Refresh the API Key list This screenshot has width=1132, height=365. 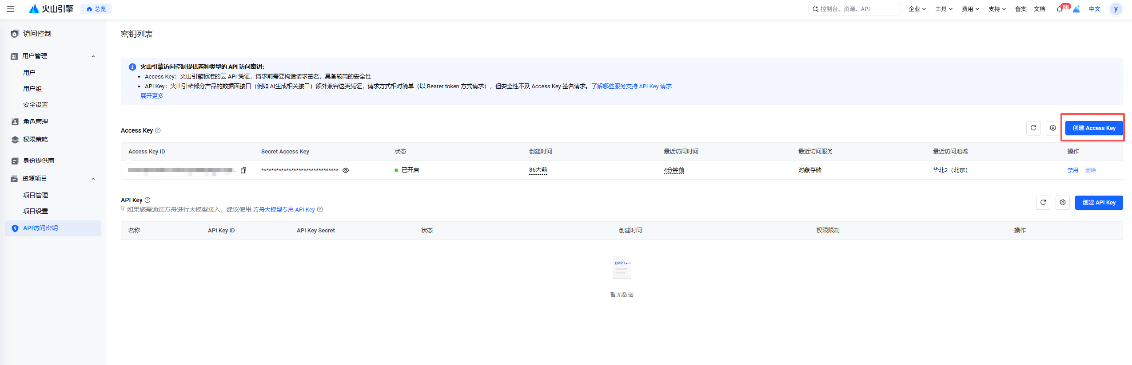1043,203
